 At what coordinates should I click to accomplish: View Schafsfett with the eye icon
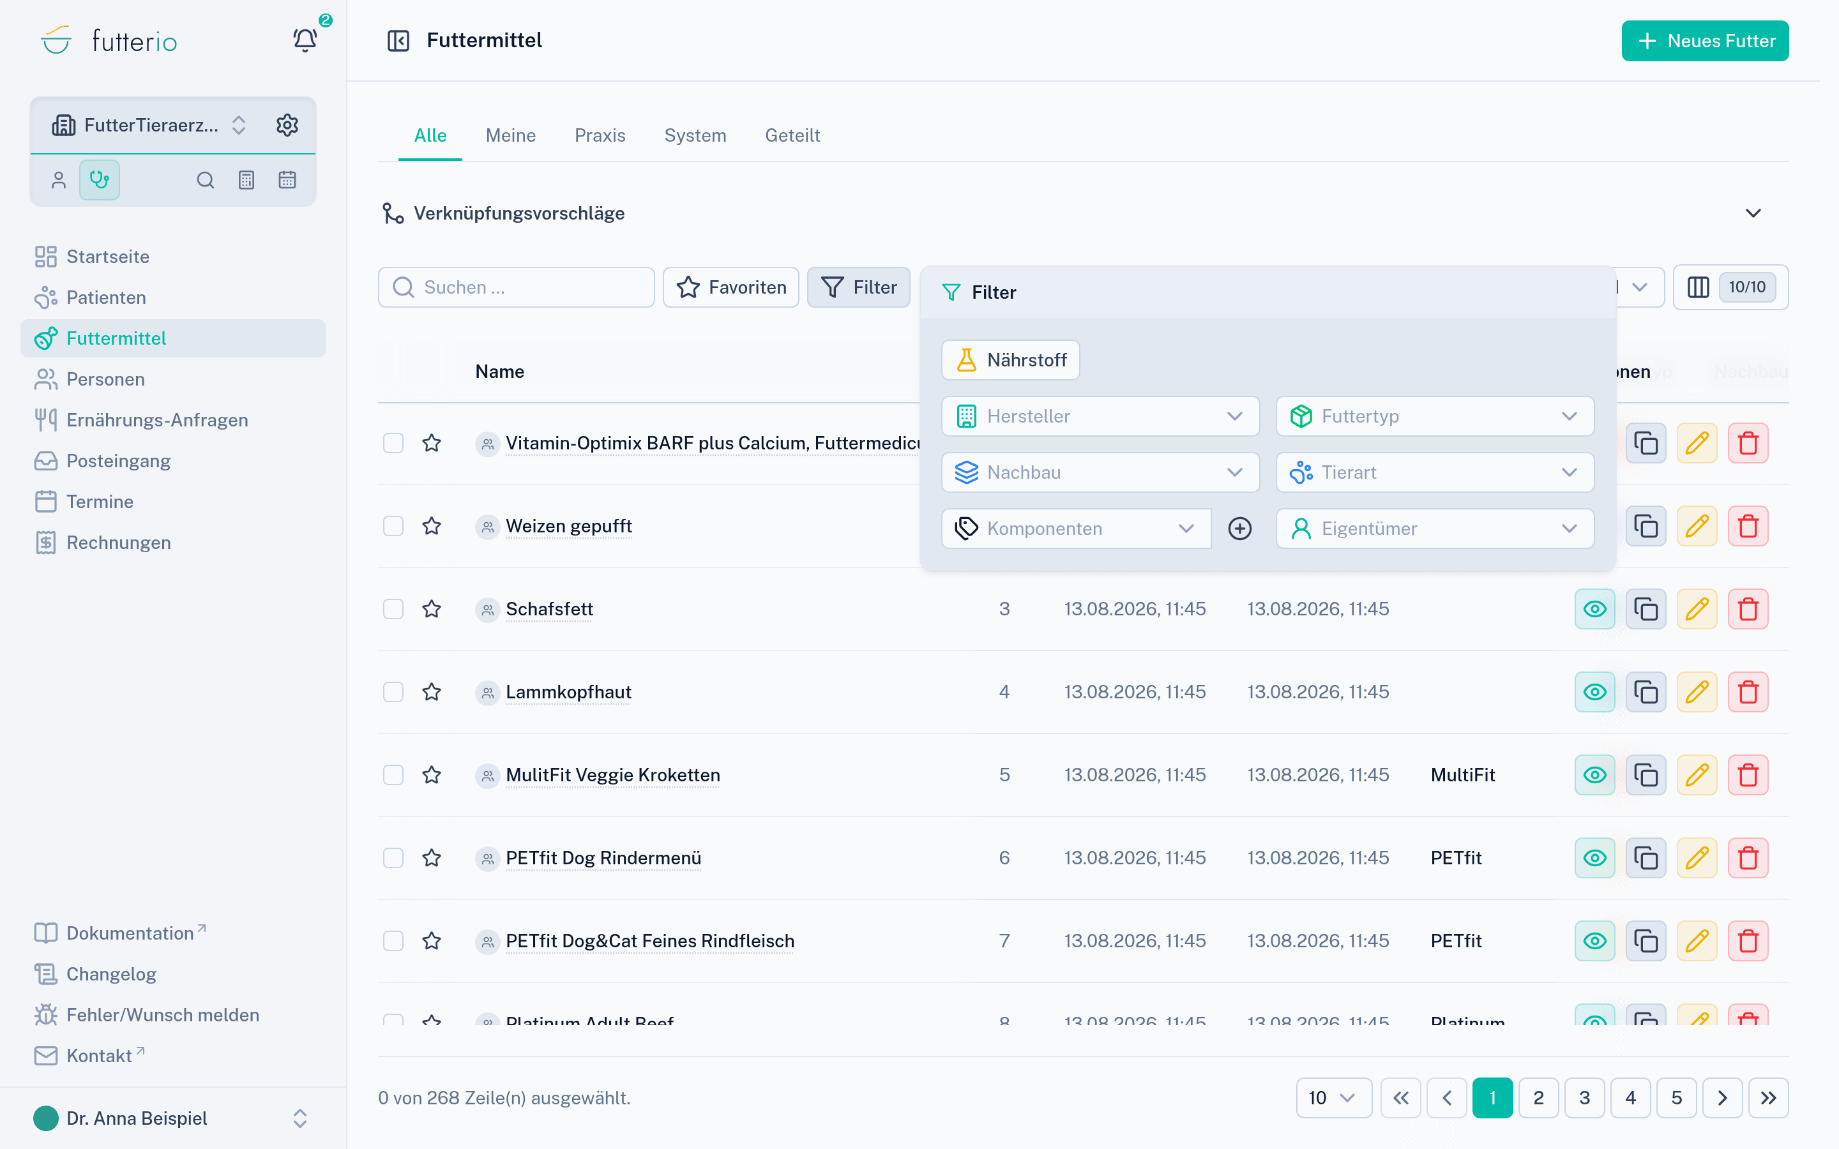(x=1594, y=609)
